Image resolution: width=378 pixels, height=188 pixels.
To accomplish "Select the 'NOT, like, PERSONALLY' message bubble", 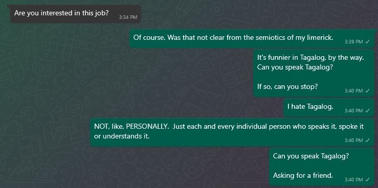I will [x=232, y=132].
